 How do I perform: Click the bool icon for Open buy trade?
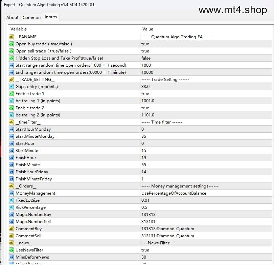[x=12, y=44]
